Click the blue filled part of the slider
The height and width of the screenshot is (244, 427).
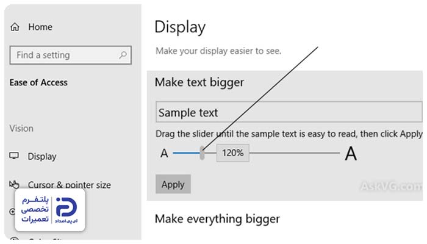(x=187, y=153)
